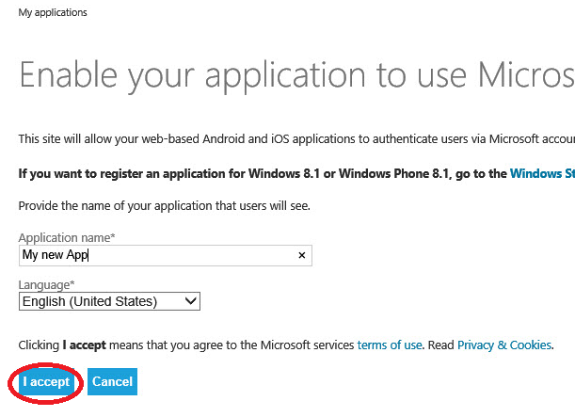
Task: Follow the Windows Store link in bold text
Action: [x=542, y=173]
